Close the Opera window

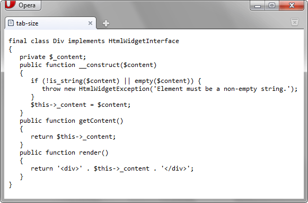click(x=292, y=5)
